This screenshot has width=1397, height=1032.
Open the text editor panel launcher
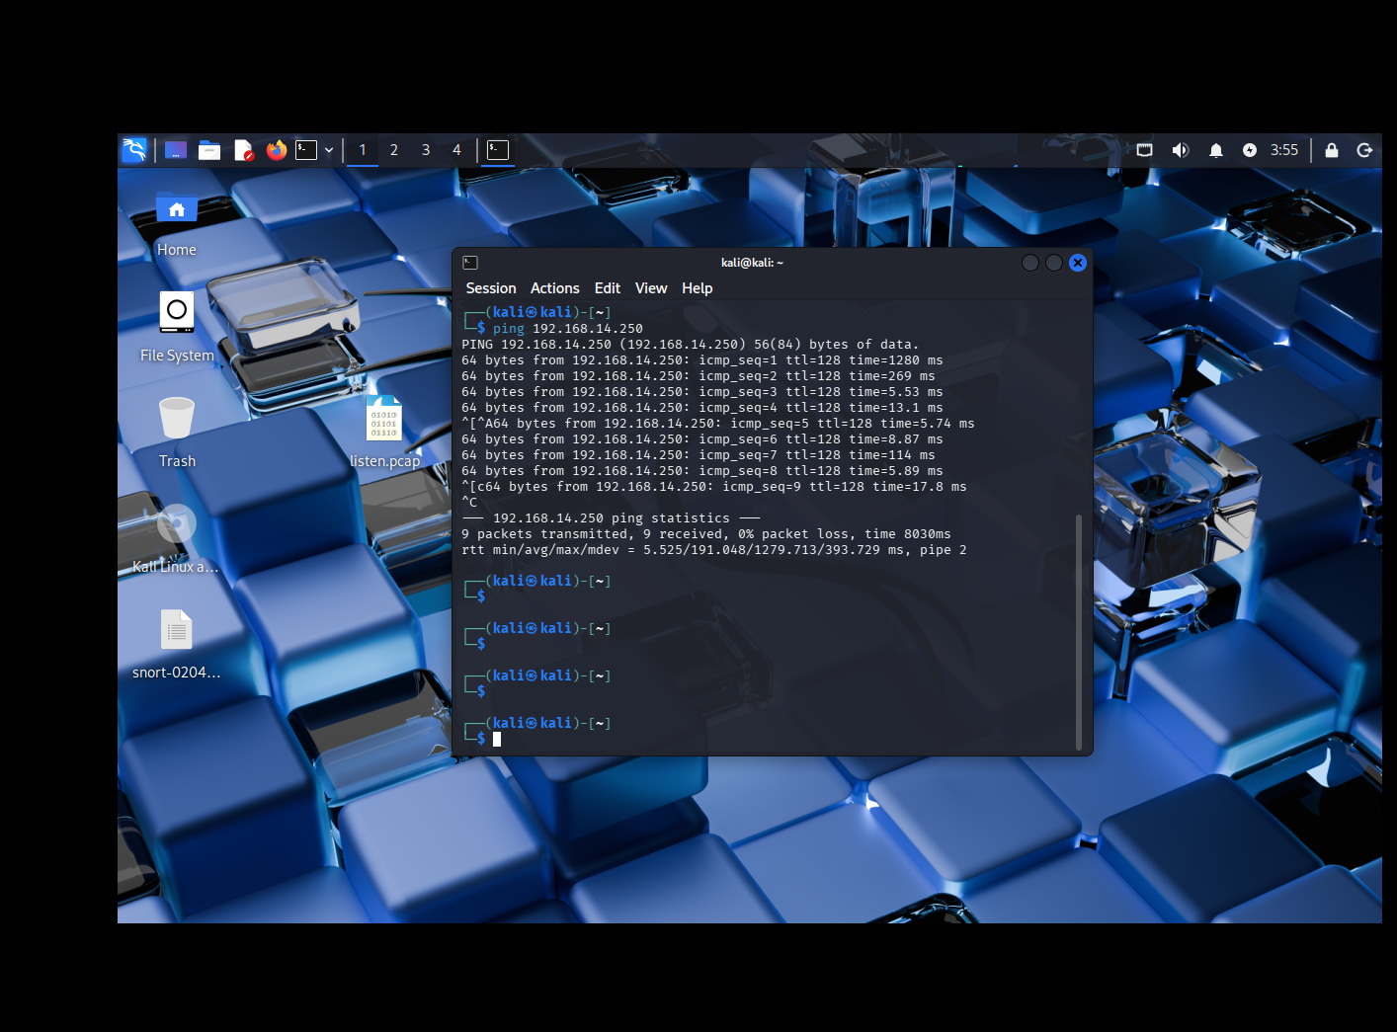[243, 150]
